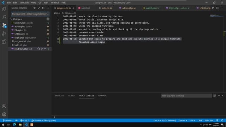Open the Run and Debug view
Image resolution: width=226 pixels, height=127 pixels.
coord(4,34)
